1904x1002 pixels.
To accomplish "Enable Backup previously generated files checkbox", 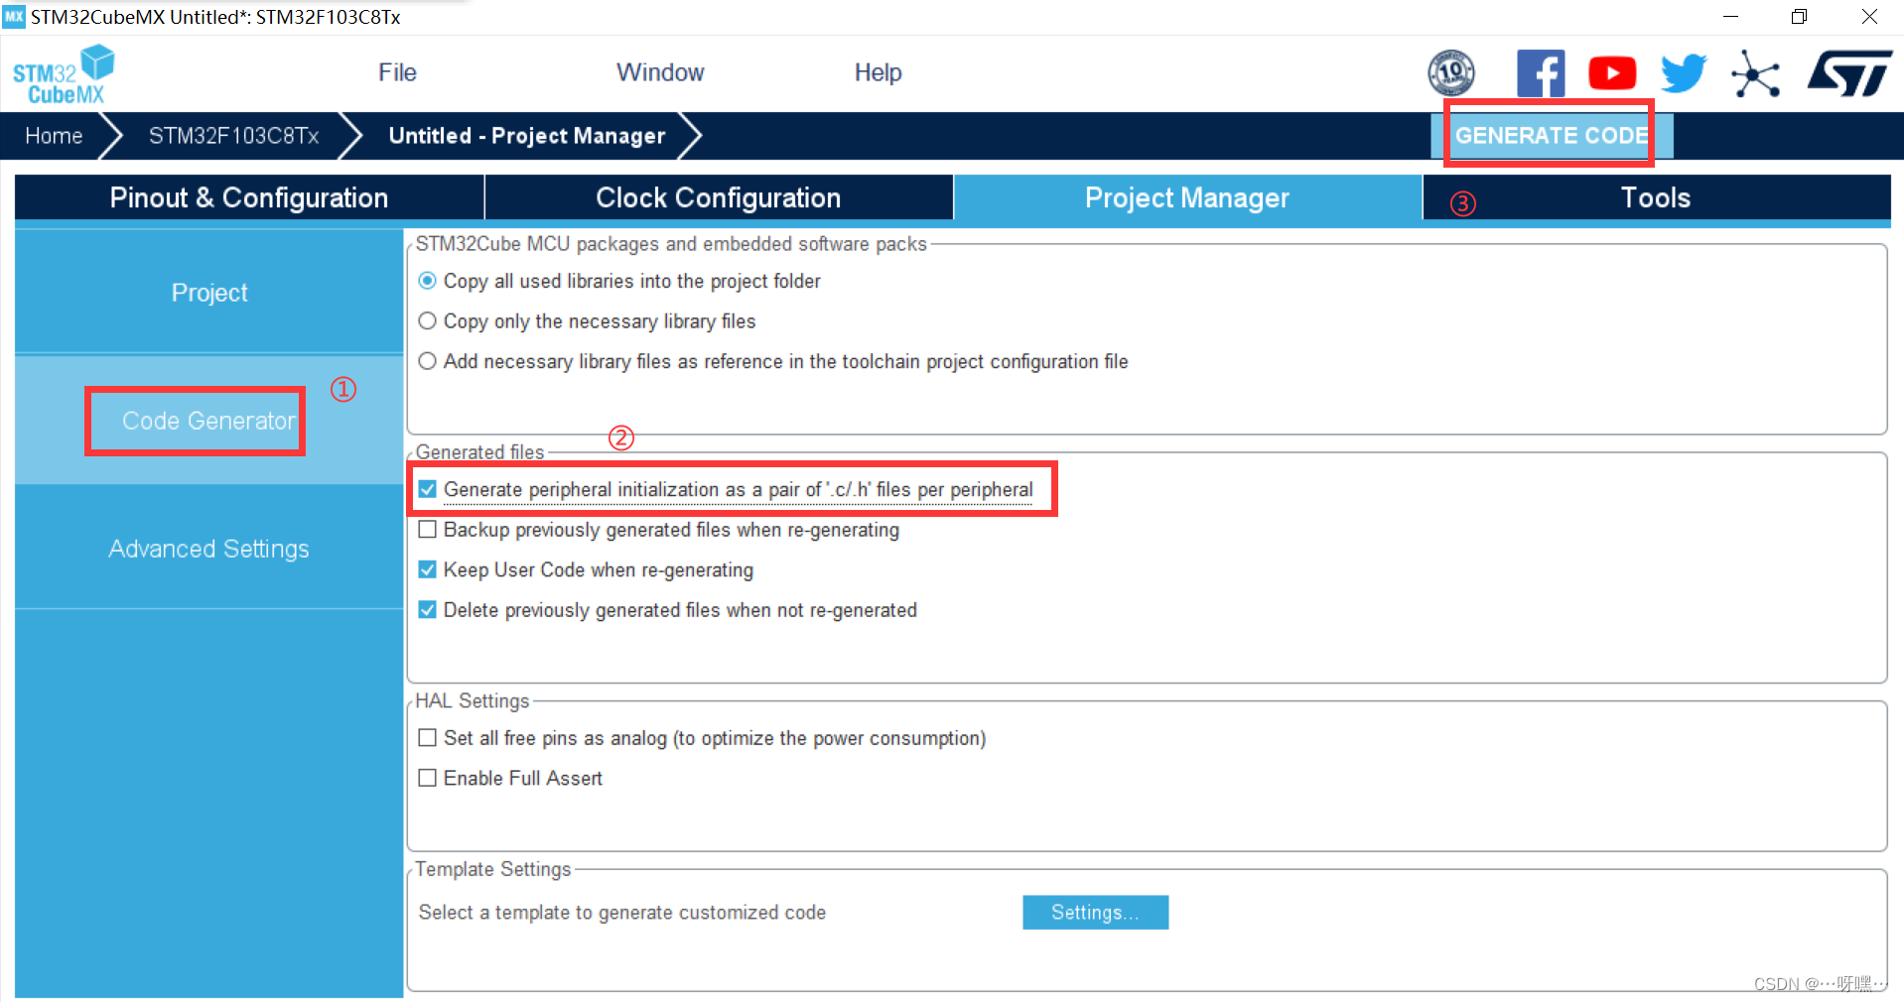I will pyautogui.click(x=428, y=530).
